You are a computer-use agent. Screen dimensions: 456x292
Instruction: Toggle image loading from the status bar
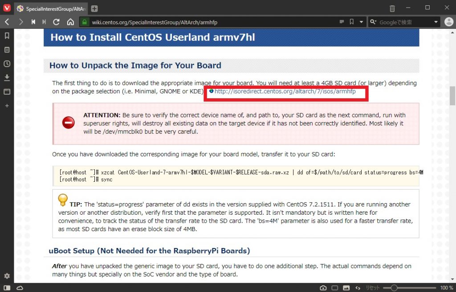[x=346, y=288]
